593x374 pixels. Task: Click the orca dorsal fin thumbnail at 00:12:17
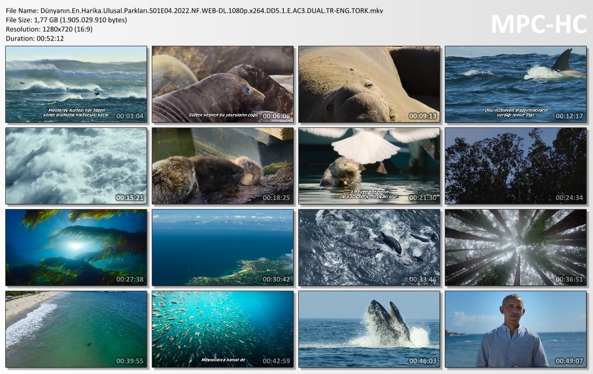point(515,85)
